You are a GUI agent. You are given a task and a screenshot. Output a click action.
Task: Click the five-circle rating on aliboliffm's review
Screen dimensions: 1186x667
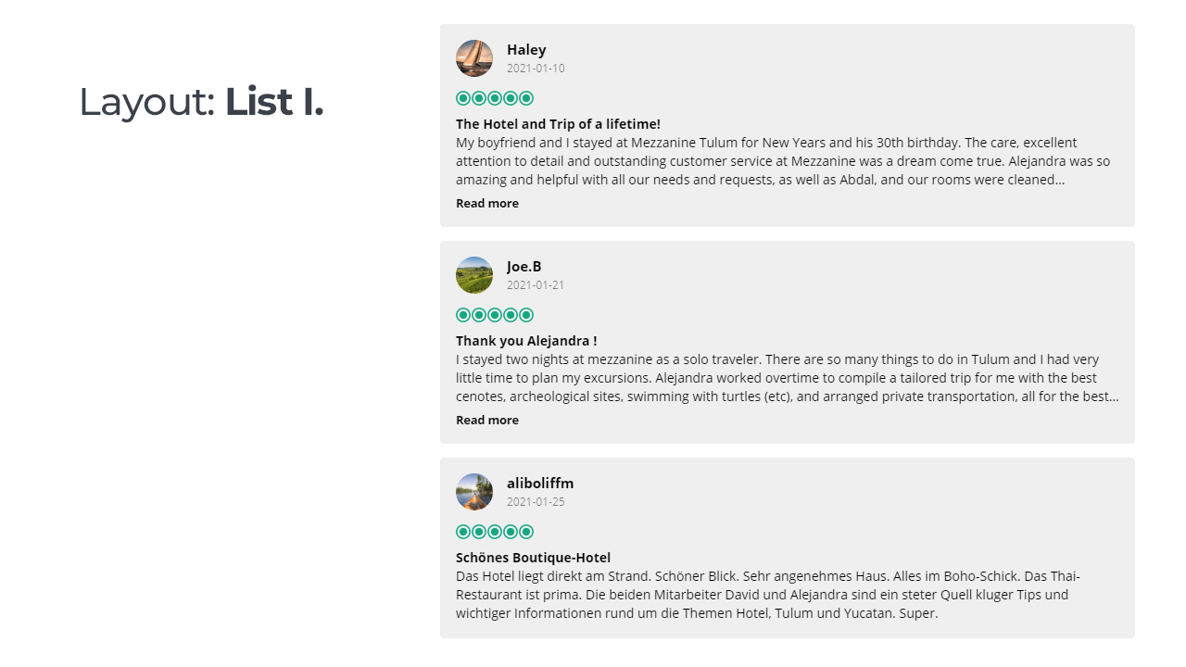point(495,532)
